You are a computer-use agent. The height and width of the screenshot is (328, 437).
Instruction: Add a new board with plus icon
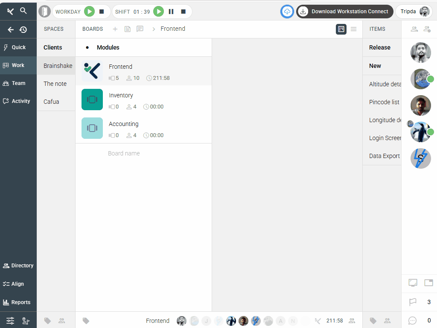[x=115, y=29]
